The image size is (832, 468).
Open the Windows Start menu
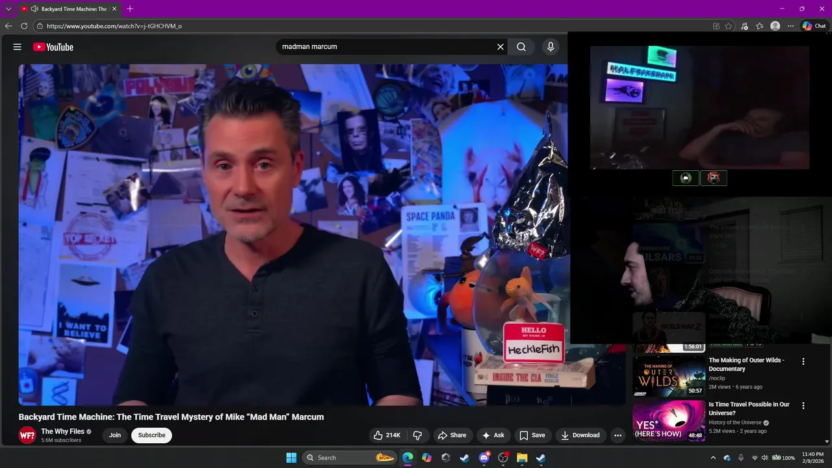(x=291, y=458)
